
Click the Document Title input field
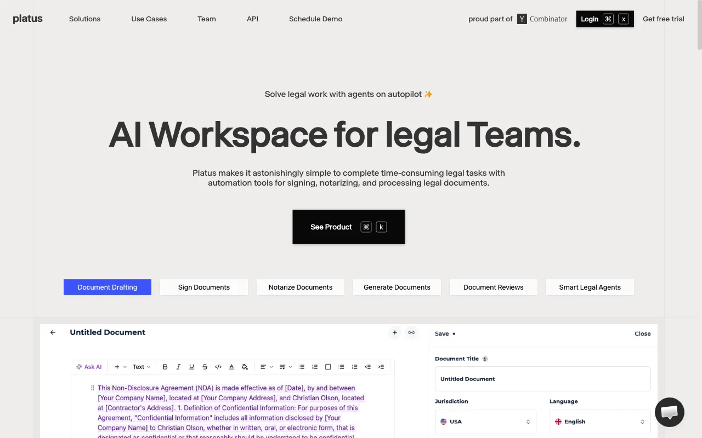tap(543, 379)
